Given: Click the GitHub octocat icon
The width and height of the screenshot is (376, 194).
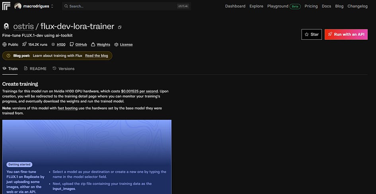Looking at the screenshot, I should (72, 44).
